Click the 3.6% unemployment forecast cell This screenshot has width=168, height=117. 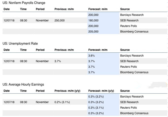(91, 55)
